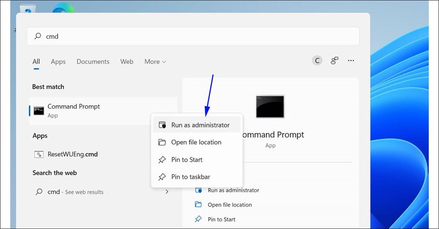Viewport: 439px width, 229px height.
Task: Click large Command Prompt thumbnail in details pane
Action: [270, 106]
